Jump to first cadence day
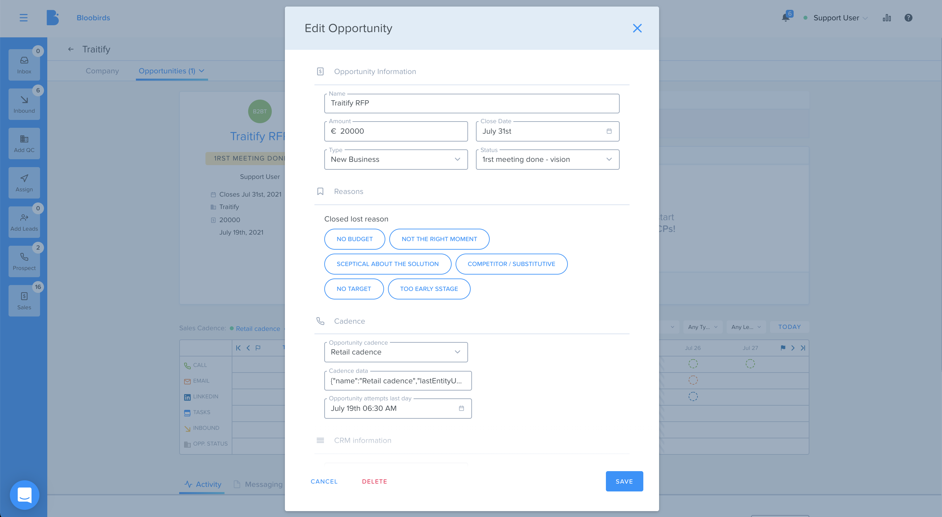Viewport: 942px width, 517px height. tap(238, 348)
